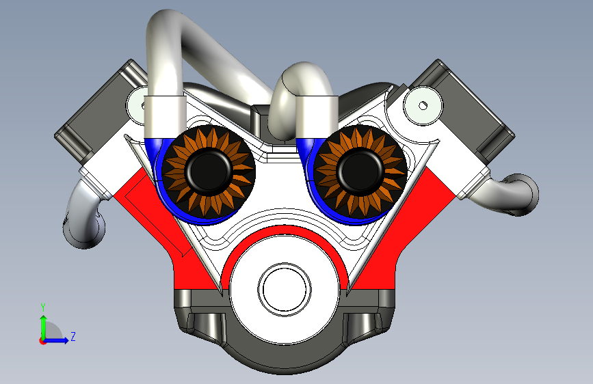Select the small inner ring on the crank cover
Viewport: 593px width, 384px height.
click(x=285, y=290)
